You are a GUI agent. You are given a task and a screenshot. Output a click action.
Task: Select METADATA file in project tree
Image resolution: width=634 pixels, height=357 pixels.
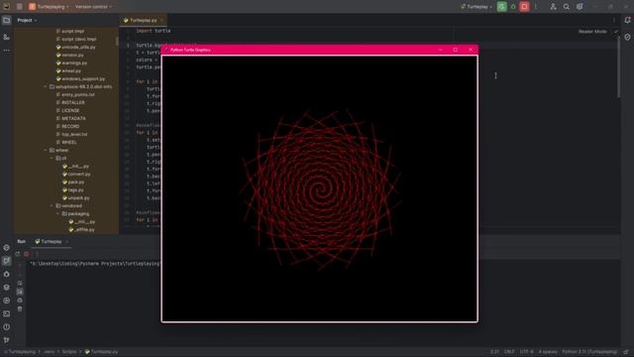point(70,119)
